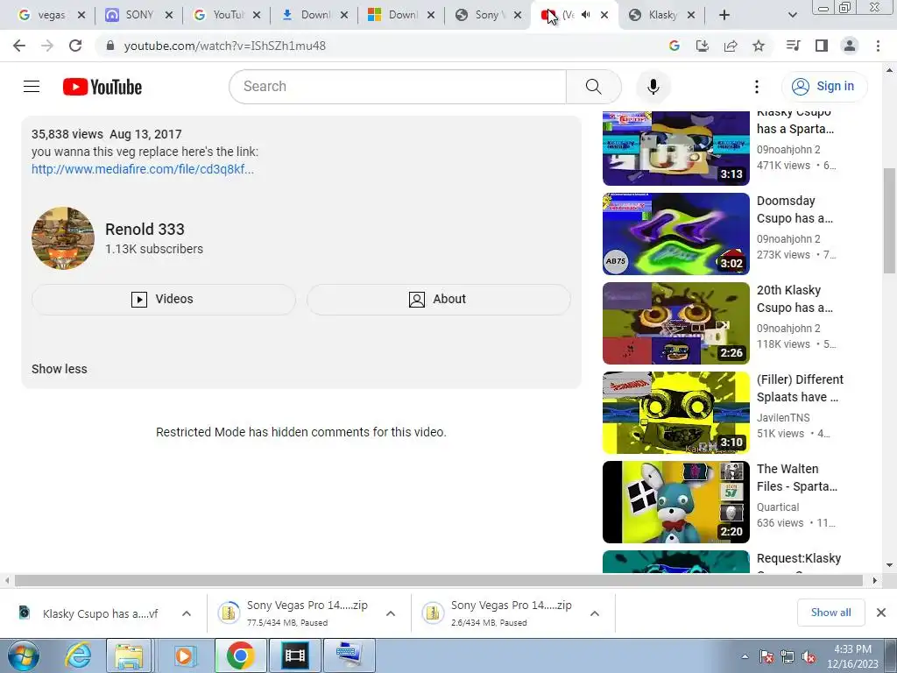Mute tab via speaker icon
The image size is (897, 673).
[x=586, y=15]
